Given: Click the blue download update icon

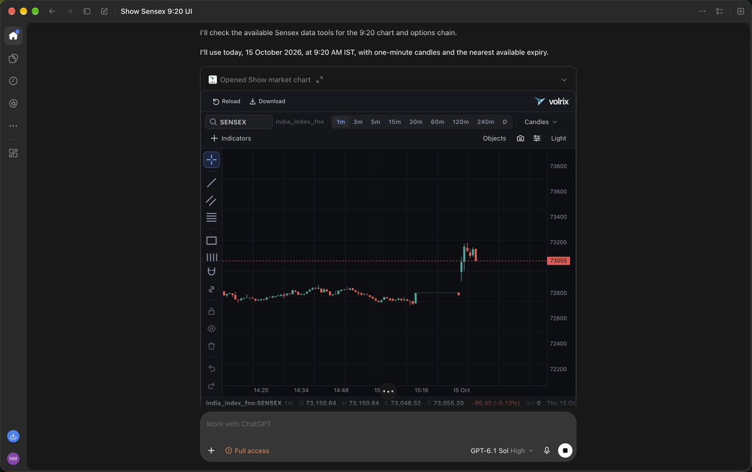Looking at the screenshot, I should tap(13, 436).
